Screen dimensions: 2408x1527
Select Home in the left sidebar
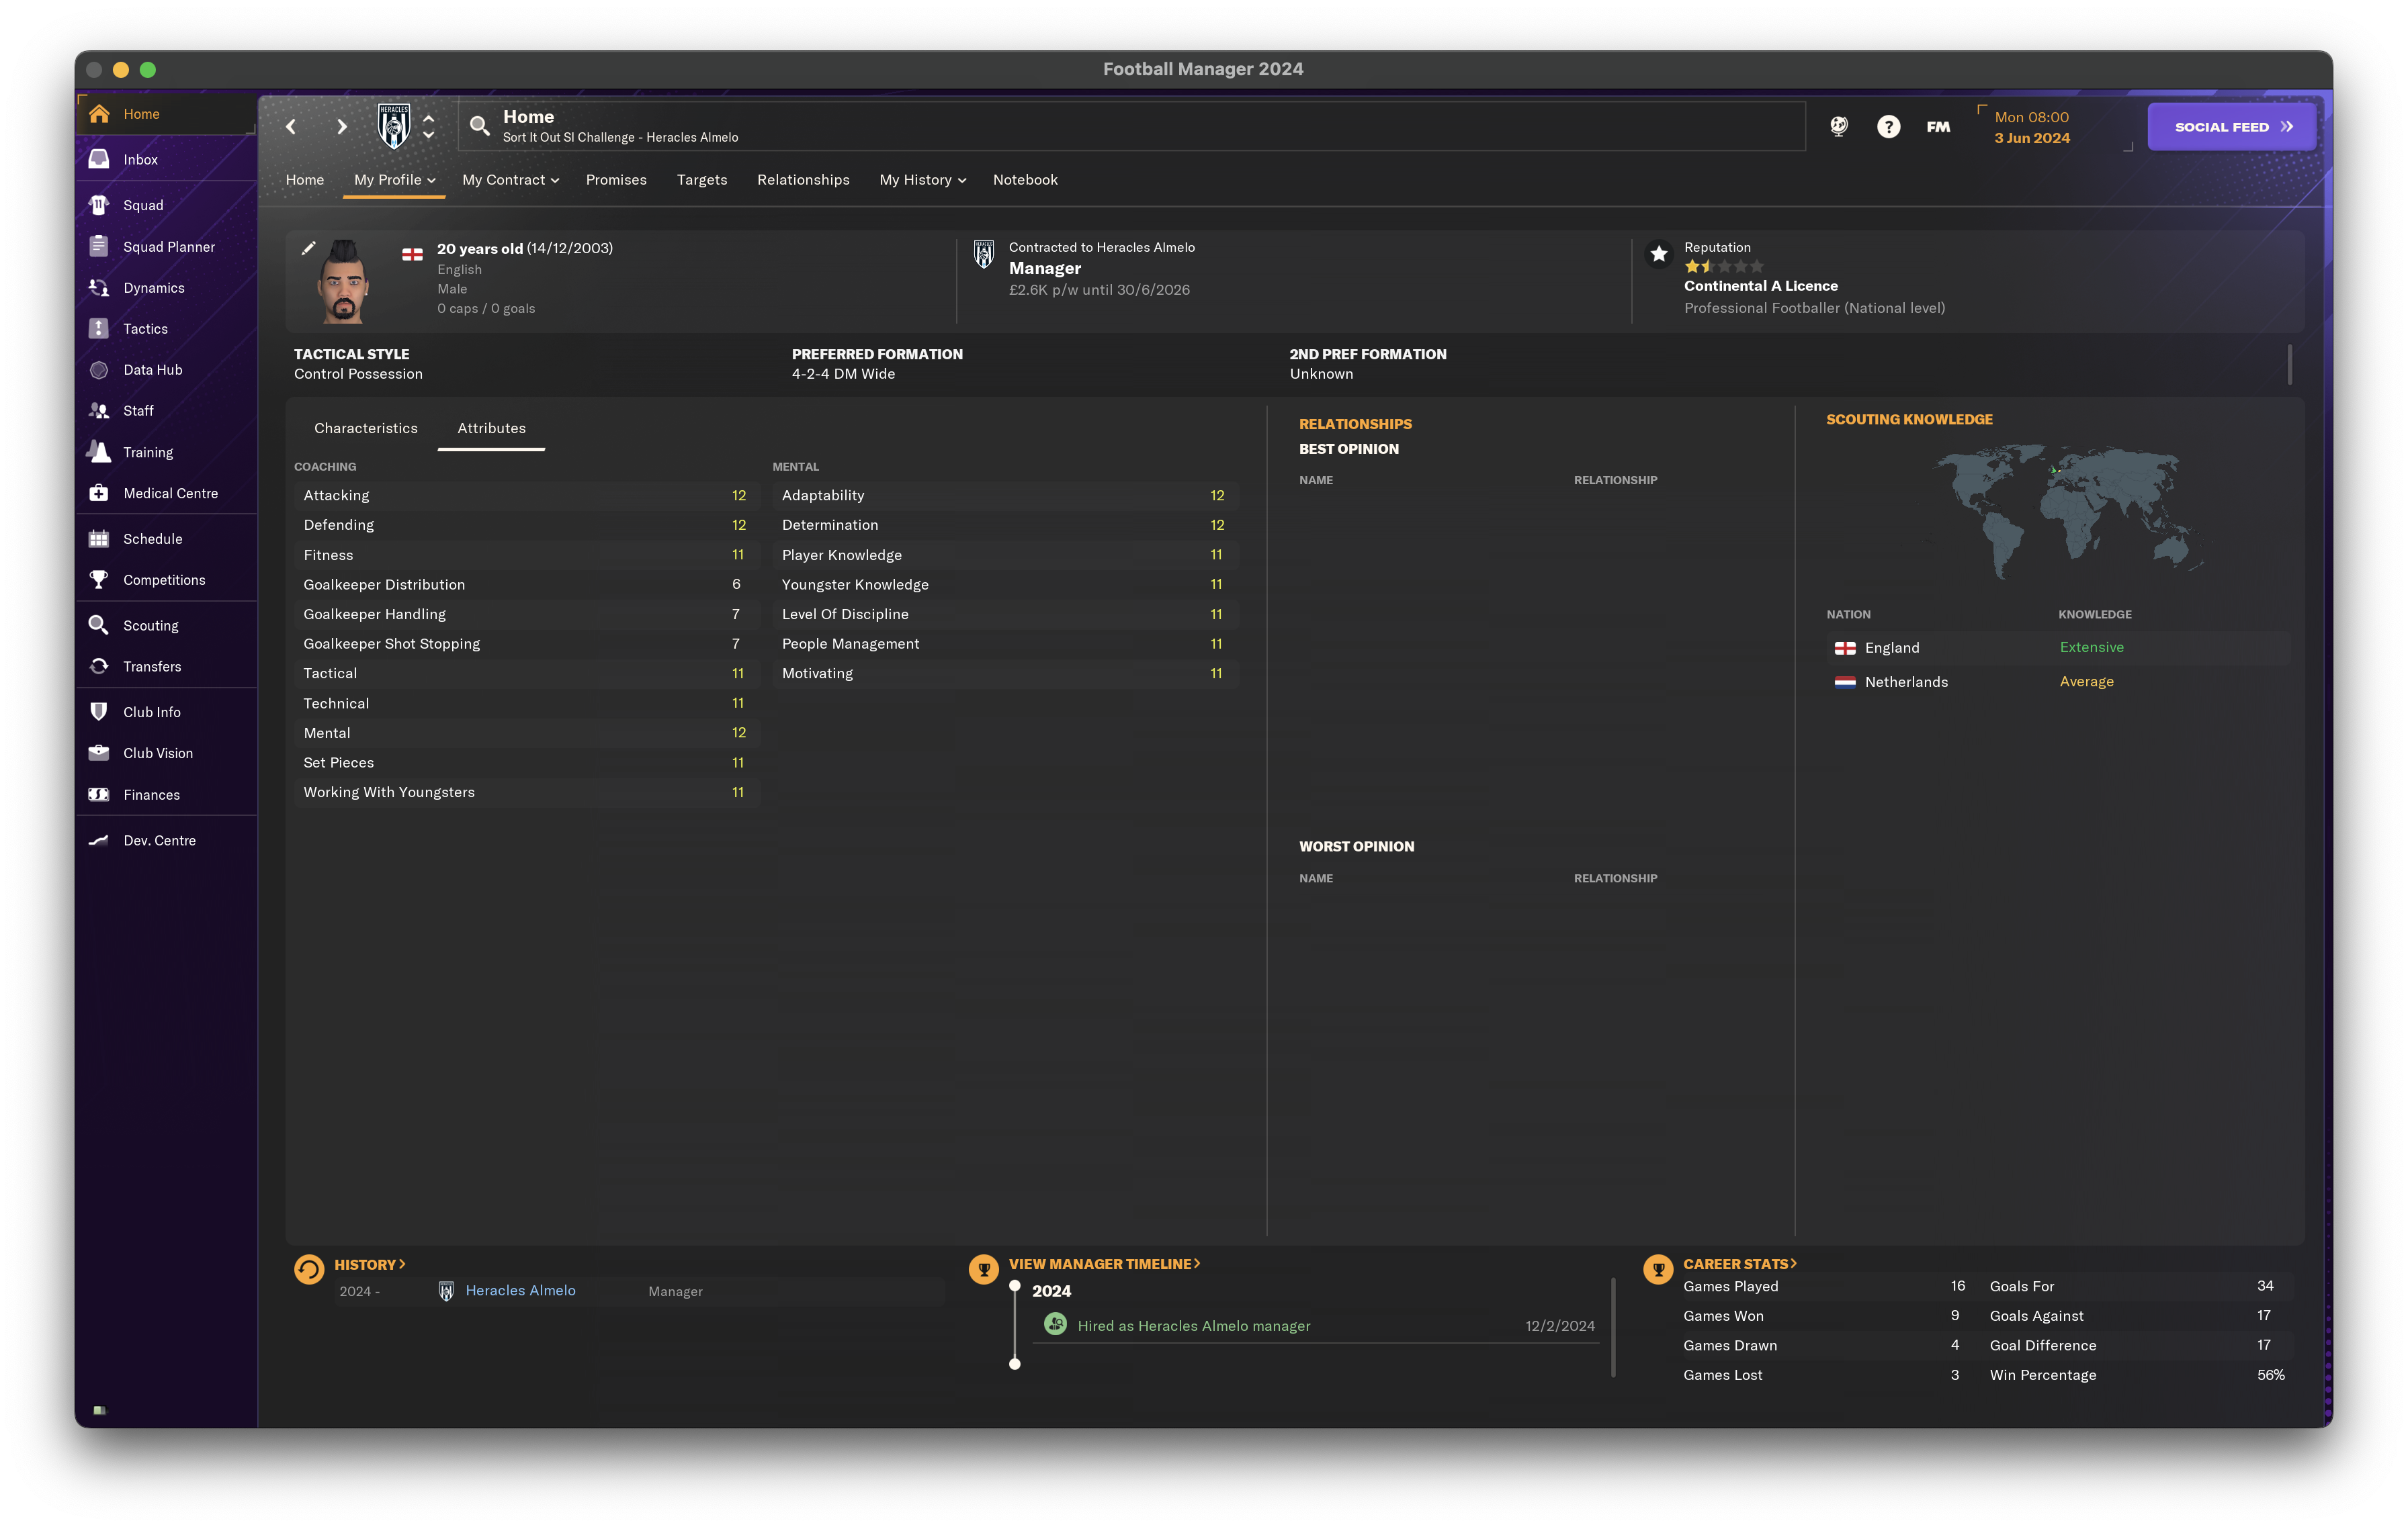pos(166,114)
